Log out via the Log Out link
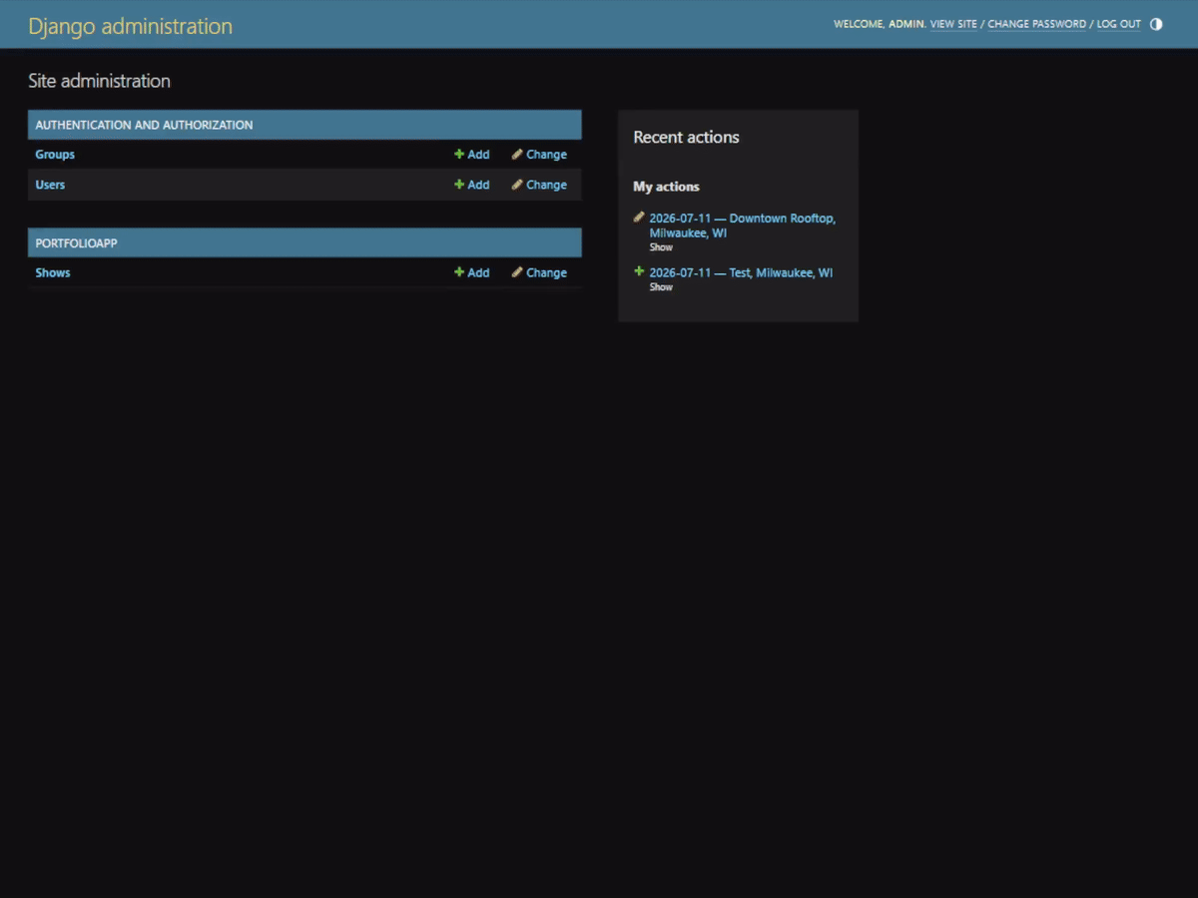The image size is (1198, 898). click(1118, 24)
